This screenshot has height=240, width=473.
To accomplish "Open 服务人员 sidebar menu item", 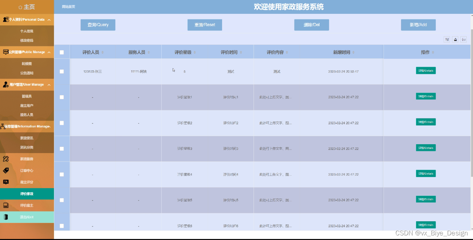I will click(x=27, y=115).
